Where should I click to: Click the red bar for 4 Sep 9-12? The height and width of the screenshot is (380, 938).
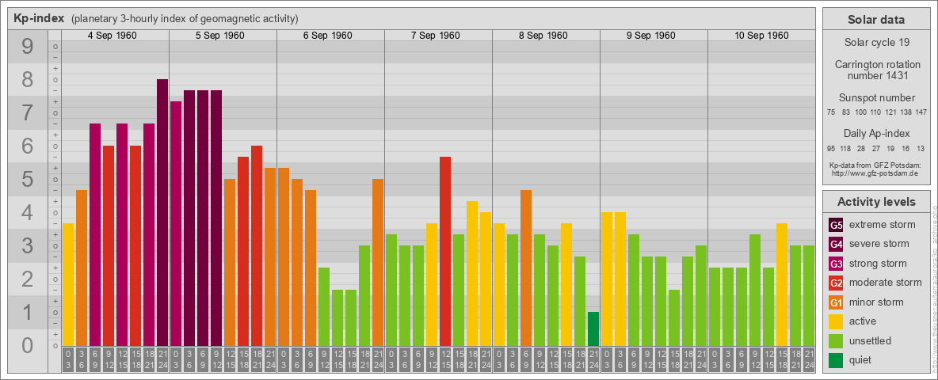pyautogui.click(x=109, y=245)
